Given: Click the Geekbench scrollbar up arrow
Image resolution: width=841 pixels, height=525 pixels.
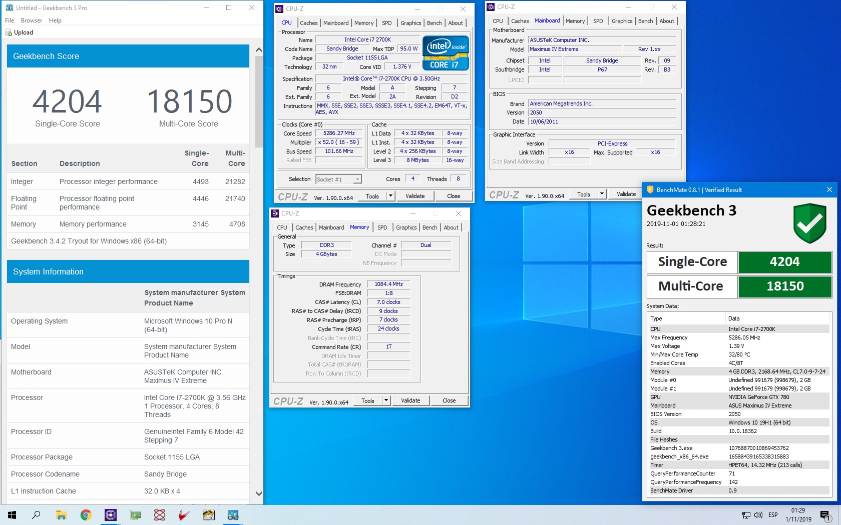Looking at the screenshot, I should [x=259, y=49].
